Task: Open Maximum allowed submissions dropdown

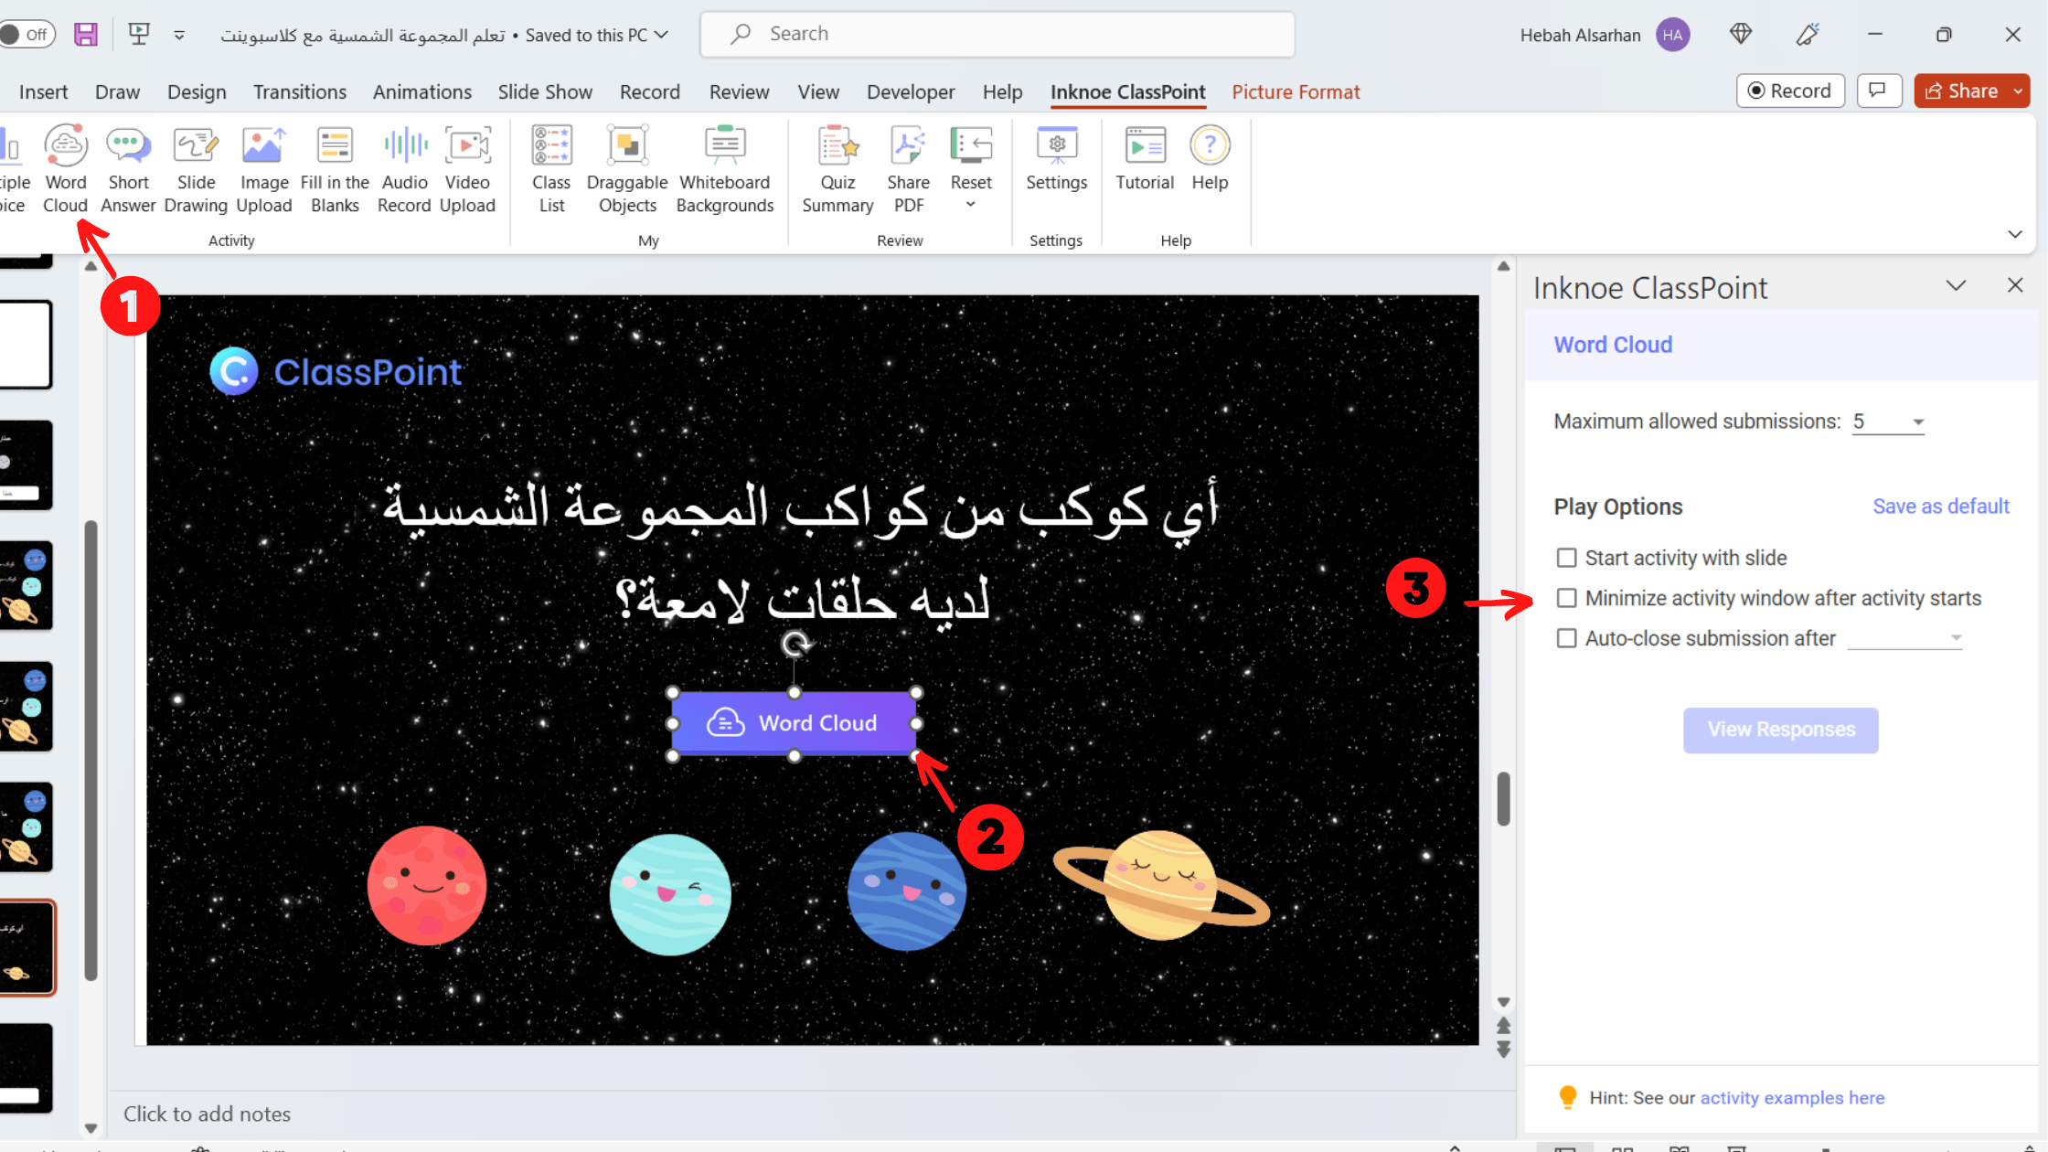Action: click(x=1888, y=421)
